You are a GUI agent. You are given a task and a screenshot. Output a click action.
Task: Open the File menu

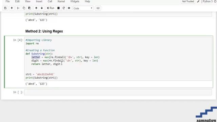click(x=7, y=1)
